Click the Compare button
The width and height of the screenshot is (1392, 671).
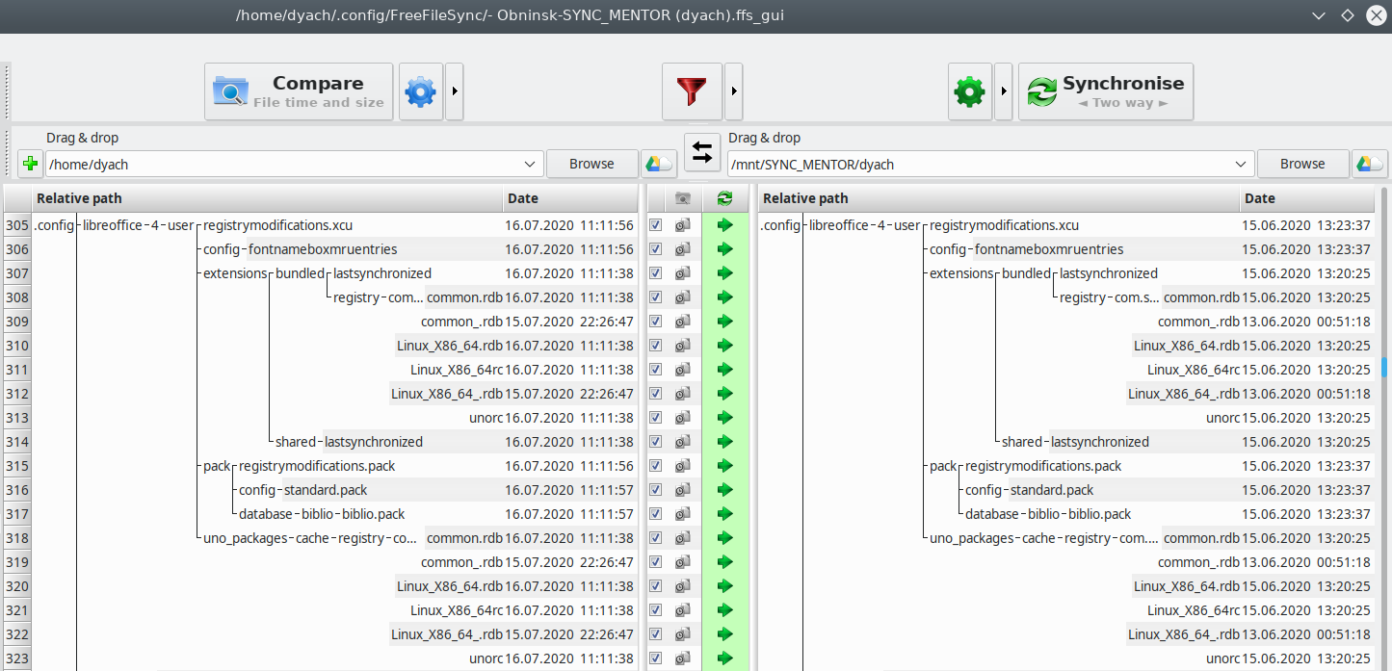299,92
